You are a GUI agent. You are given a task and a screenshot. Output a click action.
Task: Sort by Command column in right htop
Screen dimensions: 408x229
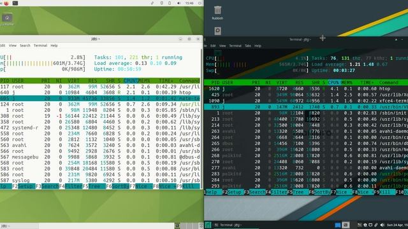pos(389,83)
